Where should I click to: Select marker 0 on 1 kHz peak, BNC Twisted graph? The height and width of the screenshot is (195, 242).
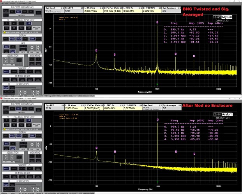pyautogui.click(x=157, y=22)
